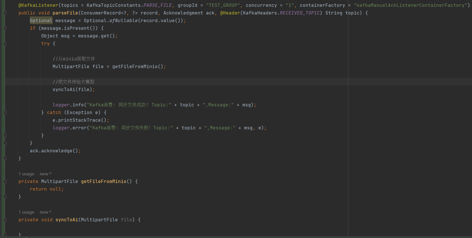
Task: Collapse the catch (Exception e) block
Action: click(5, 113)
